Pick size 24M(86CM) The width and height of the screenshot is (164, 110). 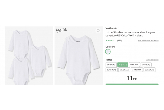137,70
